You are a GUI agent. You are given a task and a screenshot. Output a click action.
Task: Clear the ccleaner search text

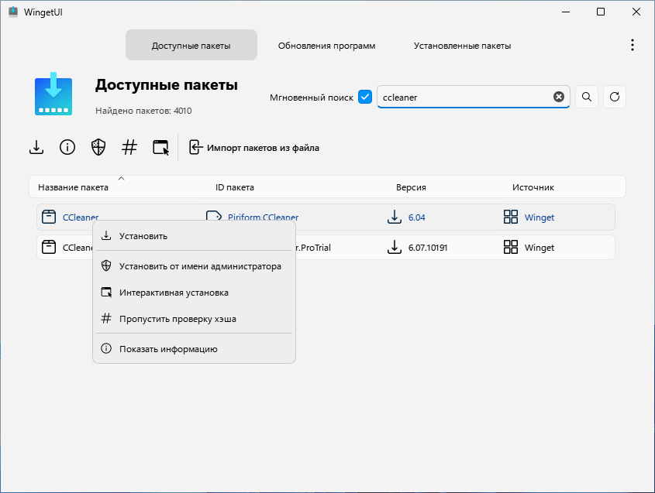tap(559, 97)
